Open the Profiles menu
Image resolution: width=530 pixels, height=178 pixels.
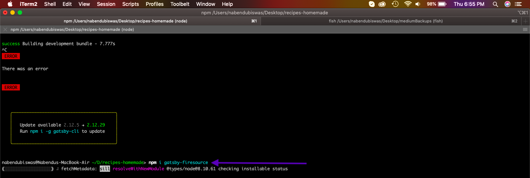coord(155,4)
